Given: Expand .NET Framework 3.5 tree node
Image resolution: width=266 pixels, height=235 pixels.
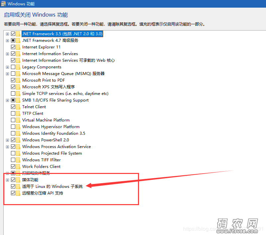Looking at the screenshot, I should click(7, 34).
